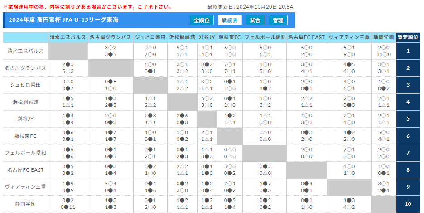Select the 戦績表 results table tab
This screenshot has width=424, height=213.
(230, 20)
